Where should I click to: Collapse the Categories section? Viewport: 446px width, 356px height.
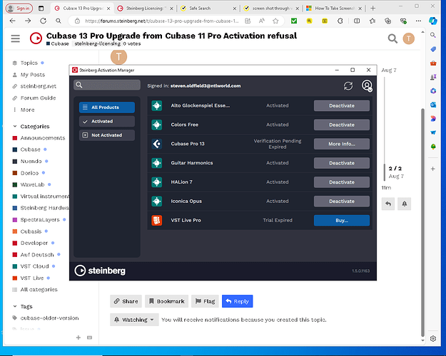(x=31, y=126)
